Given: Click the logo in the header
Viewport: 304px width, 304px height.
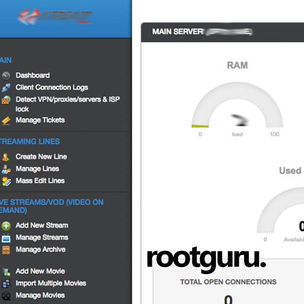Looking at the screenshot, I should (56, 17).
